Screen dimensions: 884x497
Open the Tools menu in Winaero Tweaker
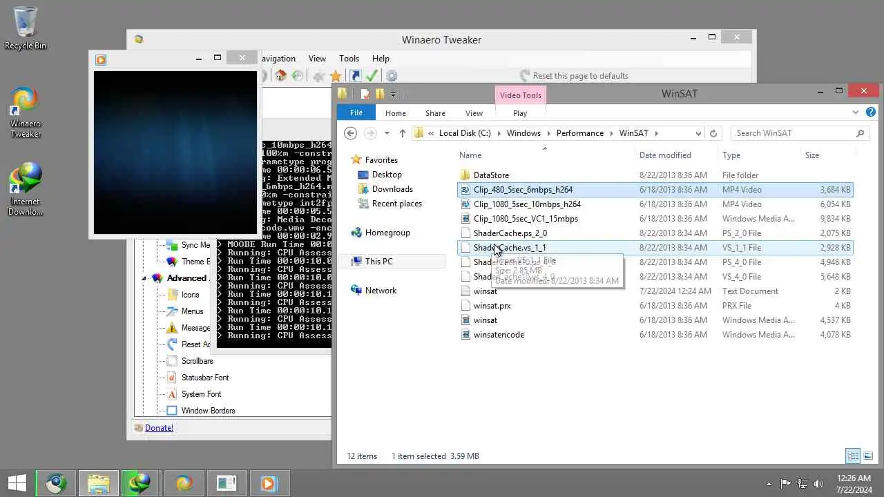point(349,59)
